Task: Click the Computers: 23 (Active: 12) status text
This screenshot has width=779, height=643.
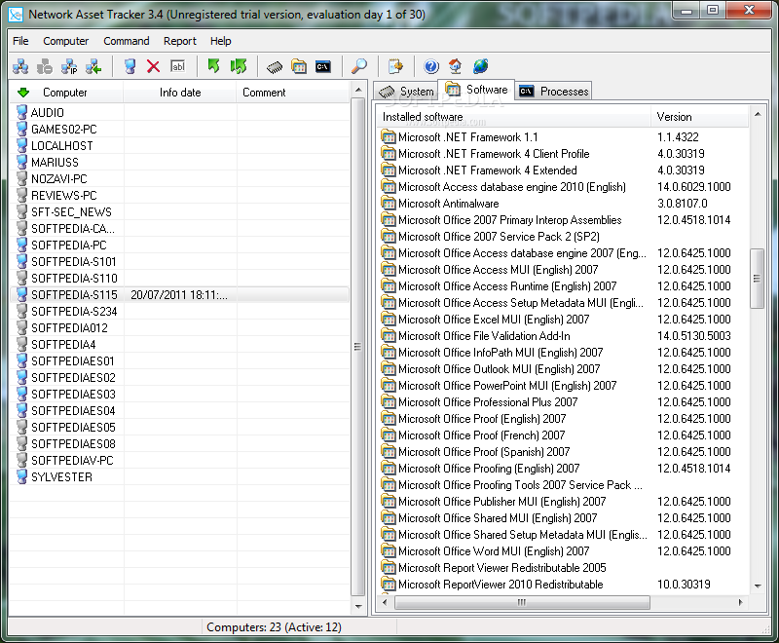Action: coord(274,627)
